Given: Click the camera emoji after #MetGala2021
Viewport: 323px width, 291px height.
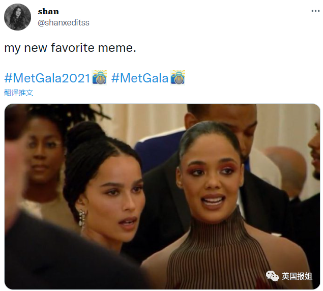Looking at the screenshot, I should [99, 77].
